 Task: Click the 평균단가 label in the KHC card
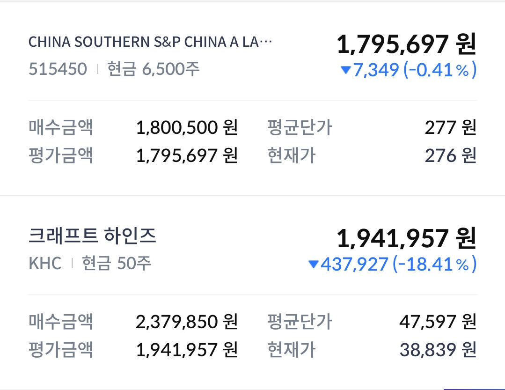pyautogui.click(x=299, y=322)
